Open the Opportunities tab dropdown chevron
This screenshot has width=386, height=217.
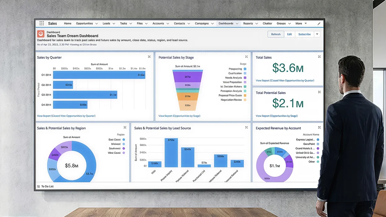97,24
